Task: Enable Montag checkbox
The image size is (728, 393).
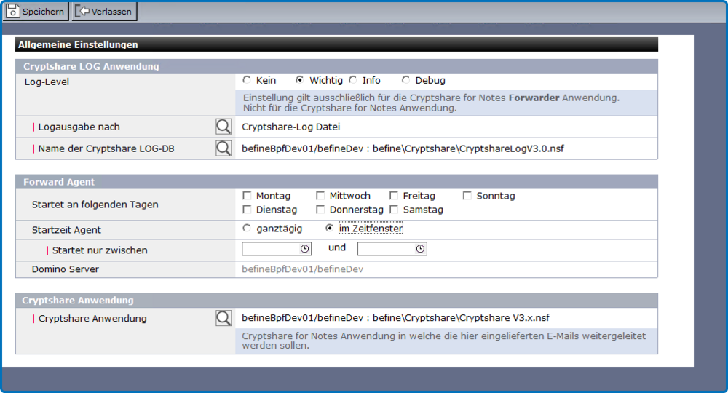Action: tap(247, 196)
